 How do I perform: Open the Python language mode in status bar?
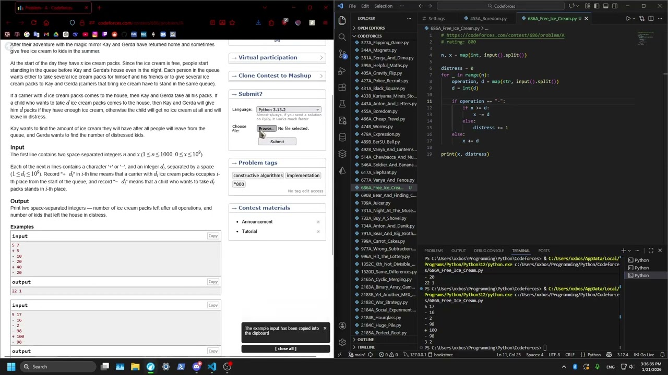click(594, 355)
